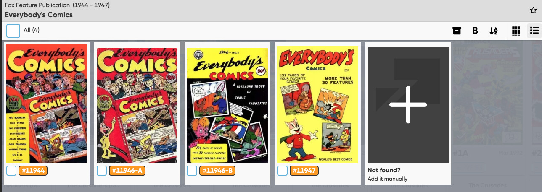Open the red Everybody's Comics 1944 cover
The width and height of the screenshot is (542, 192).
pyautogui.click(x=47, y=104)
